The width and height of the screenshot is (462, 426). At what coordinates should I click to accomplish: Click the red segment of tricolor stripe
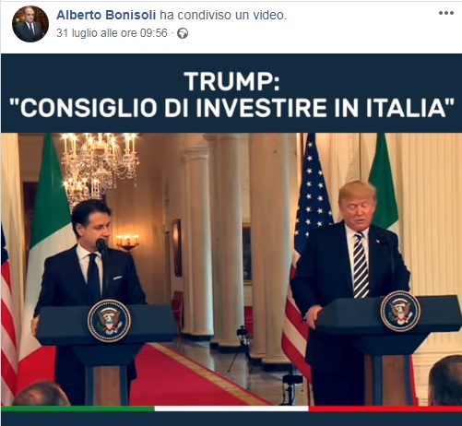coord(385,408)
